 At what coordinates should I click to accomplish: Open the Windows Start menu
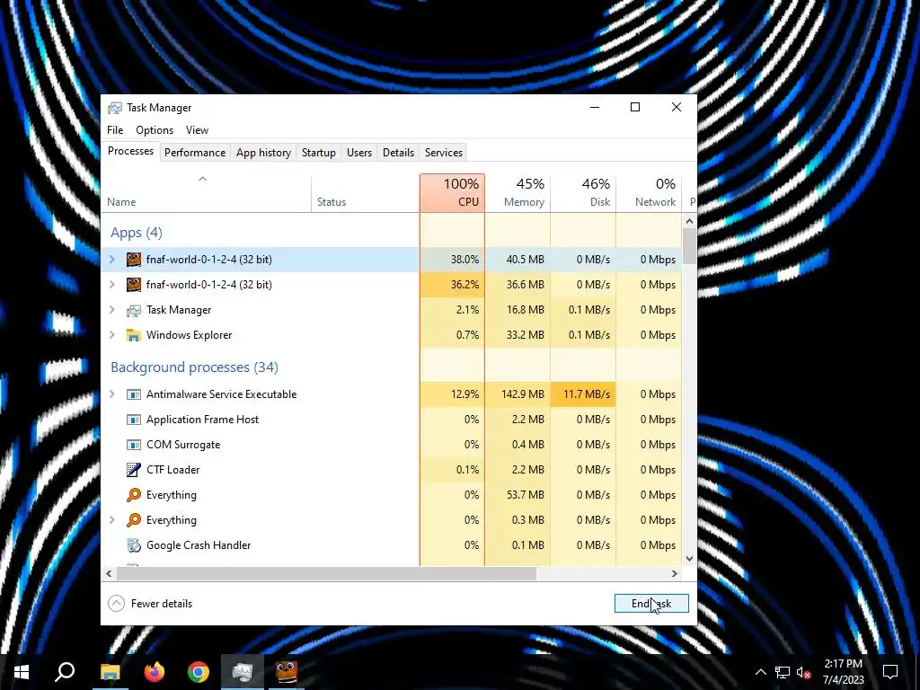tap(22, 672)
